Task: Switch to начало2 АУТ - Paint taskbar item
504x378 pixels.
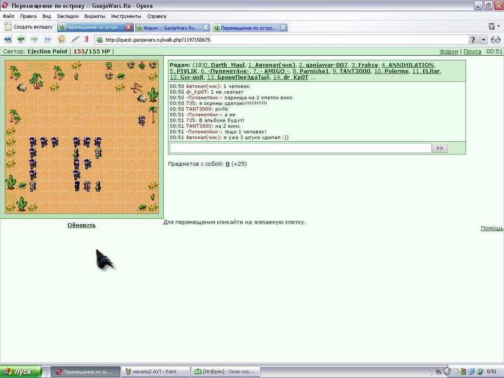Action: 155,372
